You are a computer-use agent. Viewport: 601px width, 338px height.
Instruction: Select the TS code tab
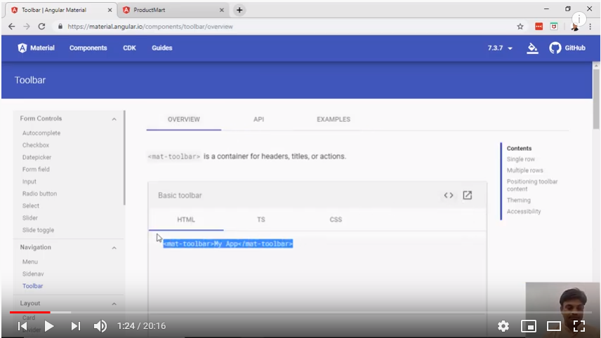point(261,219)
